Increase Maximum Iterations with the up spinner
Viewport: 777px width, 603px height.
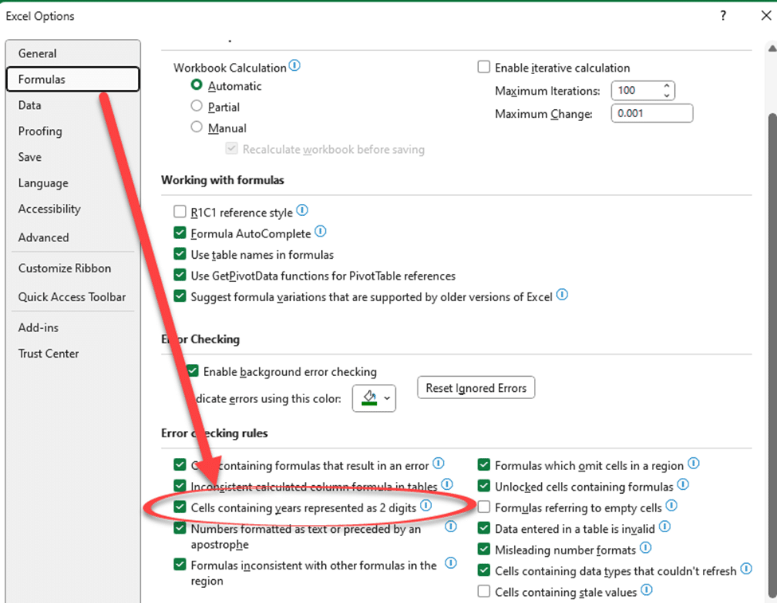point(667,86)
